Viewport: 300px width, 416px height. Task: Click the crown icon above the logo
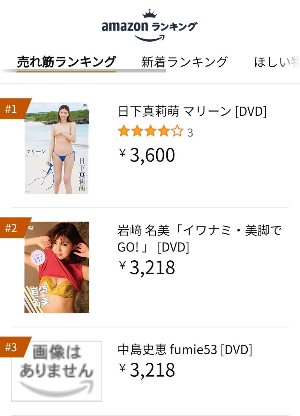[150, 14]
